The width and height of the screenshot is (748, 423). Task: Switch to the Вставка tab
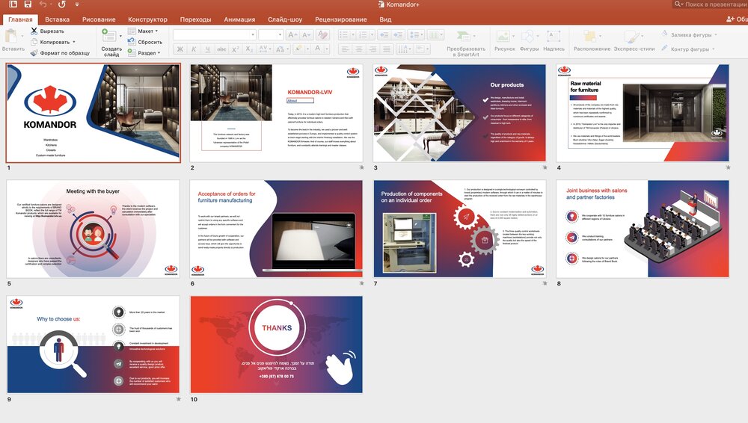pyautogui.click(x=58, y=19)
